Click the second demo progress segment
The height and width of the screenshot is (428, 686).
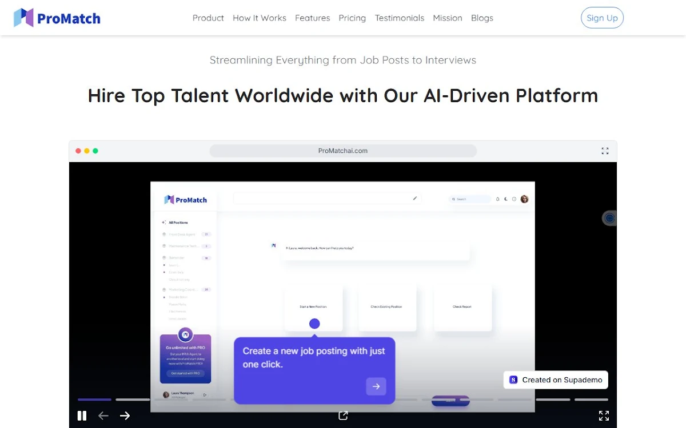point(133,399)
